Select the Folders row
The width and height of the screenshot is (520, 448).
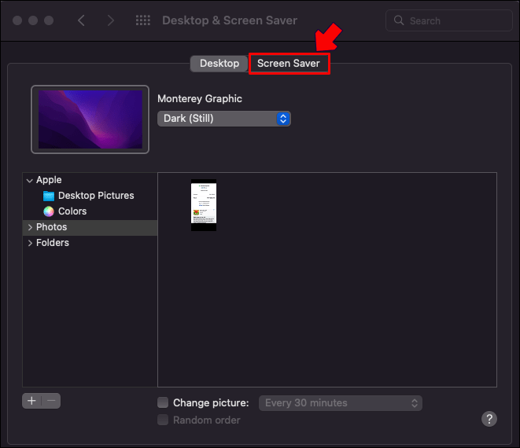[90, 243]
